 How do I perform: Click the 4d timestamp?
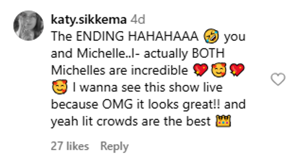[138, 19]
